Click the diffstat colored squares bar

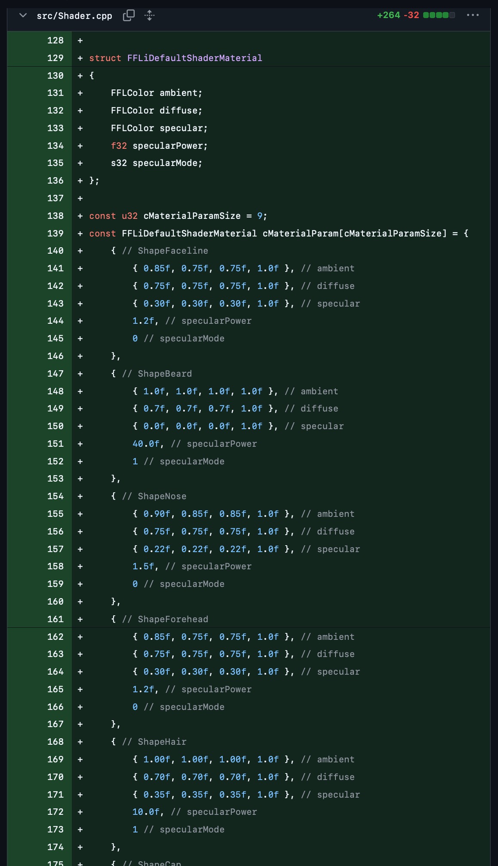pyautogui.click(x=439, y=15)
